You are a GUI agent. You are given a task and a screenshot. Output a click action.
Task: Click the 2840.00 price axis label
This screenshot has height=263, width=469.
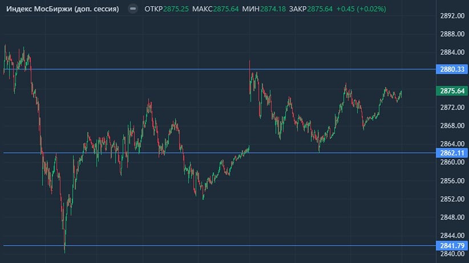click(452, 254)
